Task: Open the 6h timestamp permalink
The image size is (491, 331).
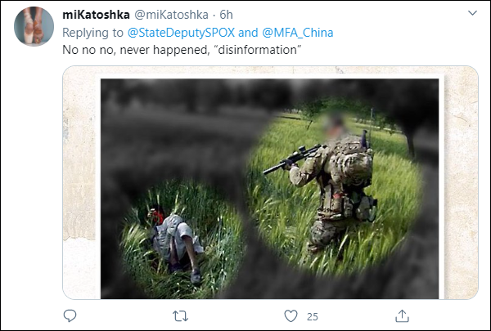Action: coord(226,15)
